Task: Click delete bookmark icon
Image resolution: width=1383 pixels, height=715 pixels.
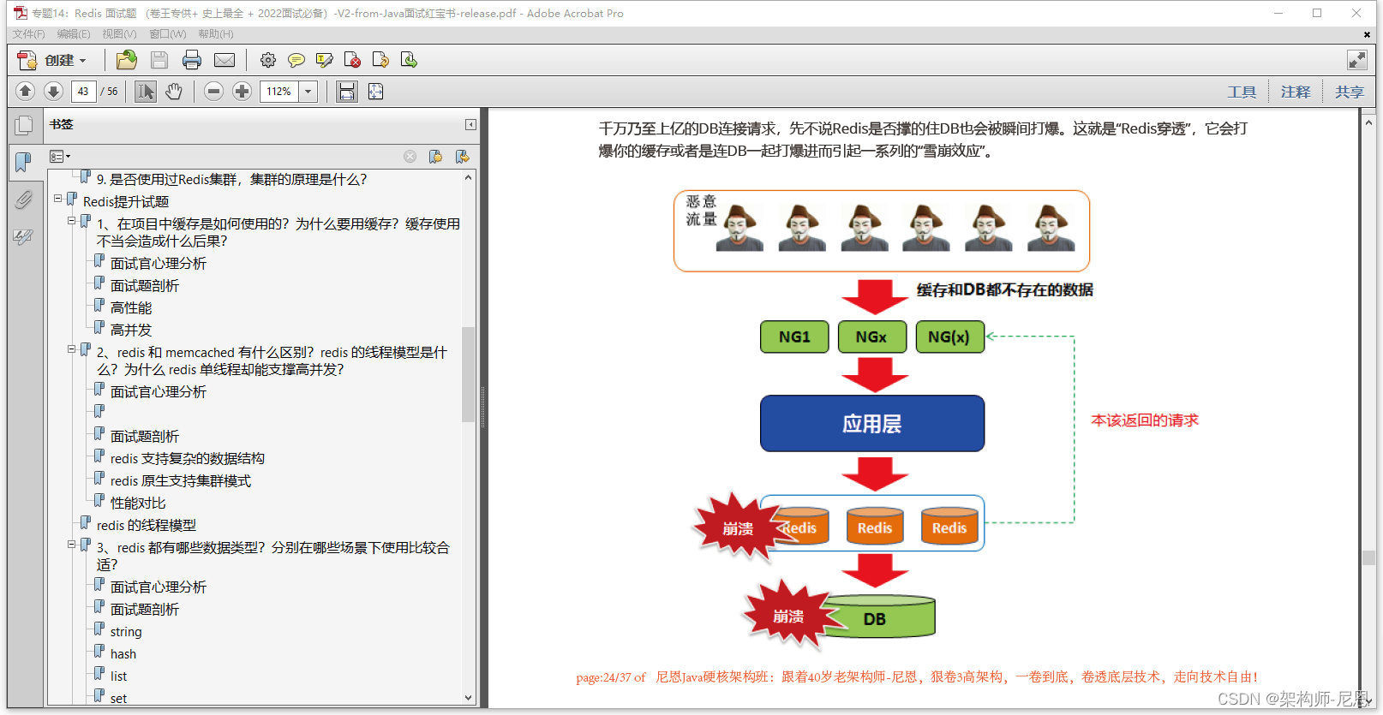Action: [x=410, y=157]
